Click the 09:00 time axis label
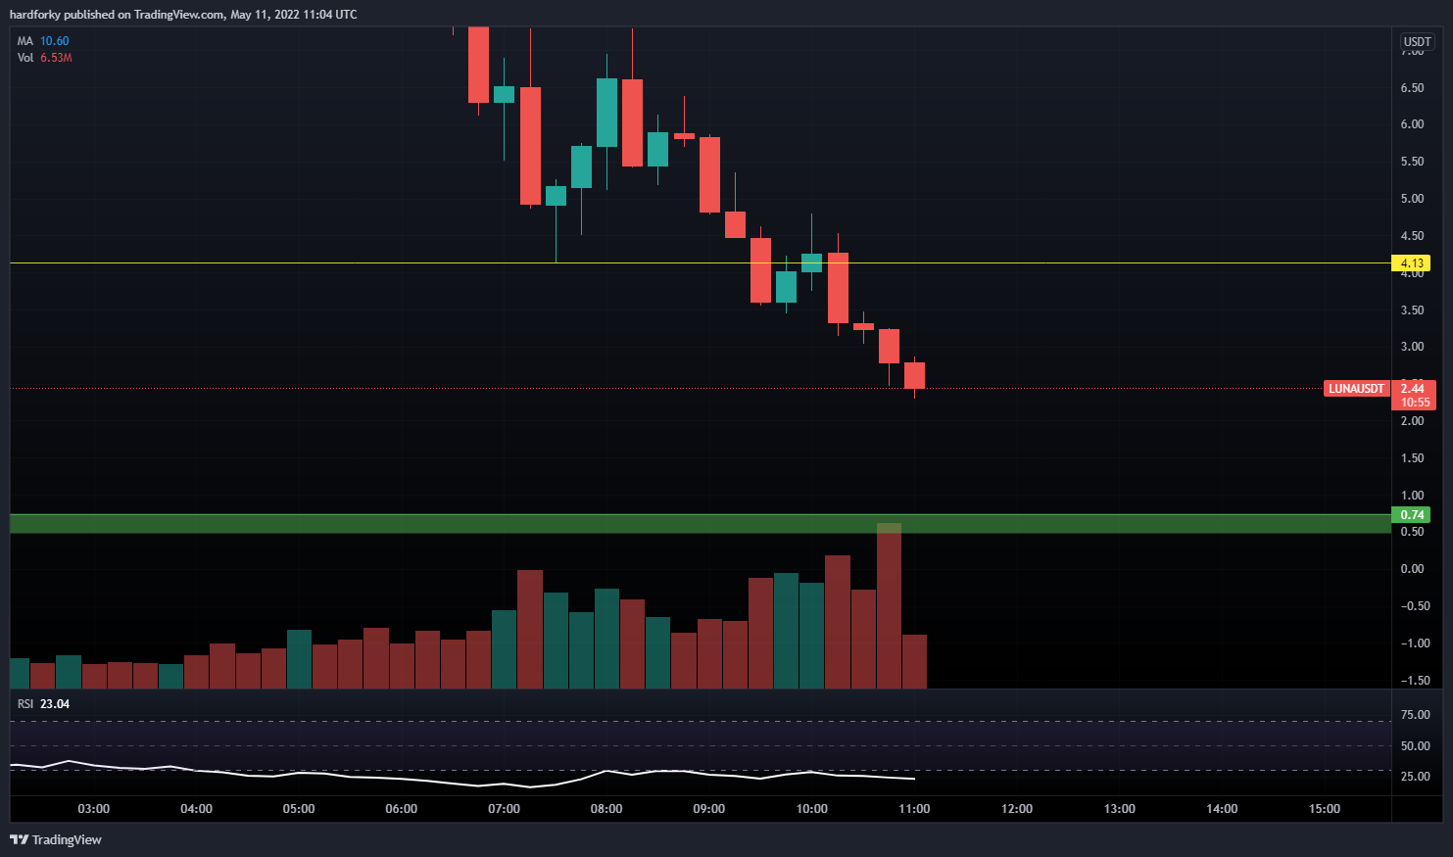The image size is (1453, 857). tap(709, 809)
